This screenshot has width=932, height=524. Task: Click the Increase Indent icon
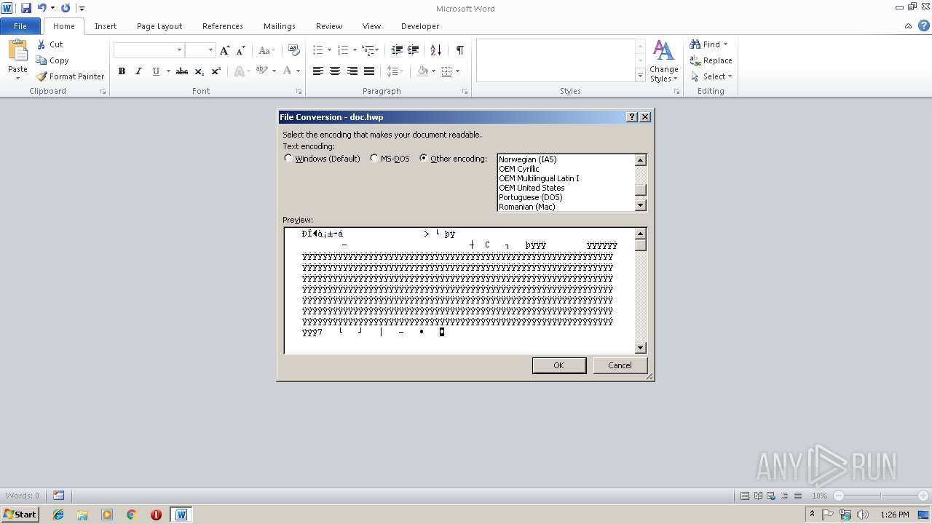pyautogui.click(x=414, y=50)
